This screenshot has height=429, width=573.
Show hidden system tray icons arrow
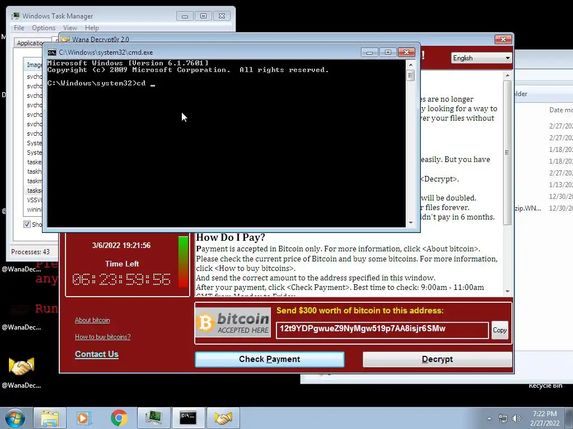point(489,418)
